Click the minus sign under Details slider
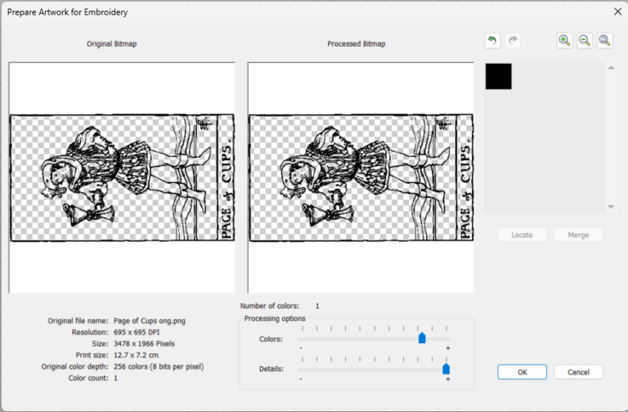This screenshot has width=628, height=412. (x=301, y=378)
